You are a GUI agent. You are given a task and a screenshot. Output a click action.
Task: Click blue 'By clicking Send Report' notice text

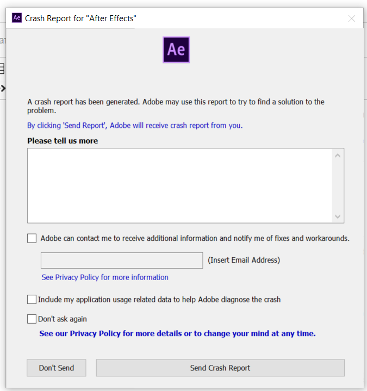point(135,125)
